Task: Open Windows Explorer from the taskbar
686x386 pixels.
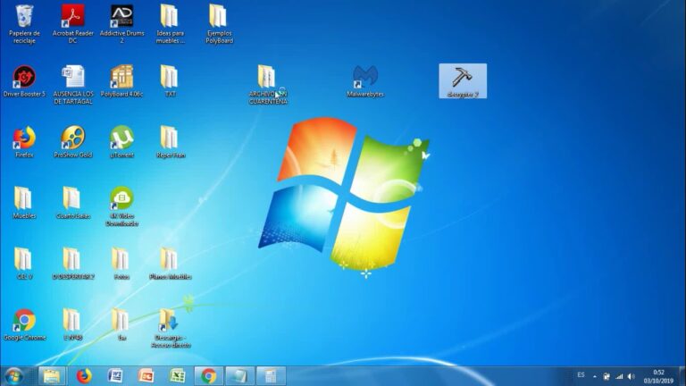Action: [x=52, y=376]
